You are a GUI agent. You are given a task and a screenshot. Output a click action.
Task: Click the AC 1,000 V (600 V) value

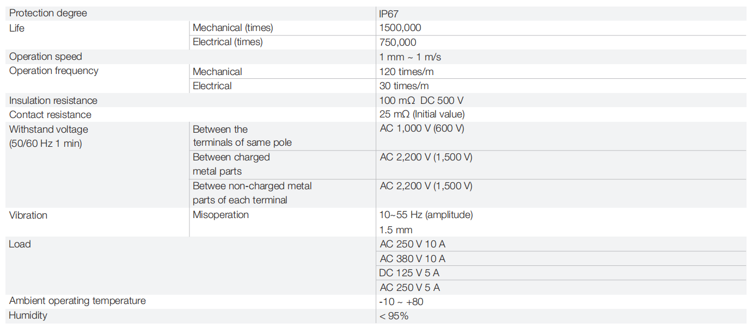422,128
